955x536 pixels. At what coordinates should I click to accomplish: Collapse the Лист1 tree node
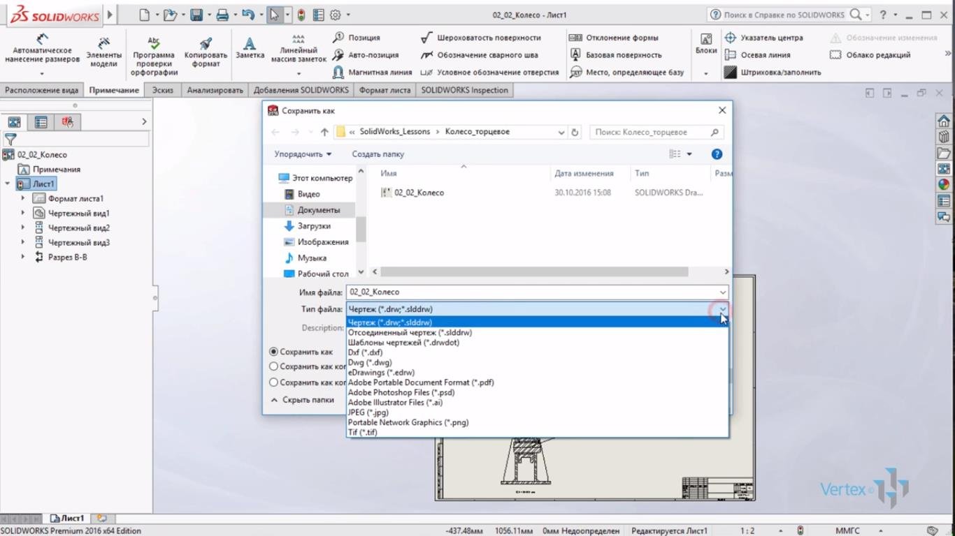pyautogui.click(x=8, y=184)
